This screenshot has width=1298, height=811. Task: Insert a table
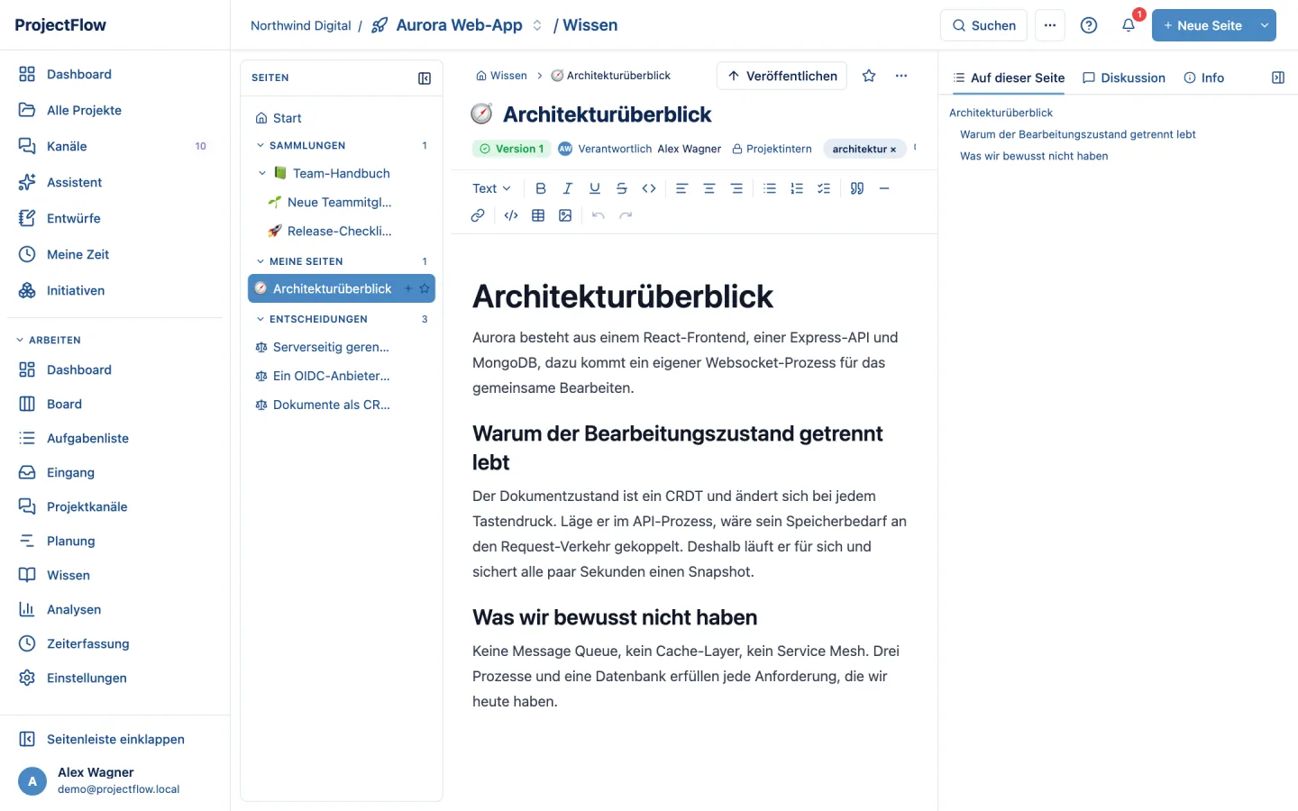pos(538,215)
